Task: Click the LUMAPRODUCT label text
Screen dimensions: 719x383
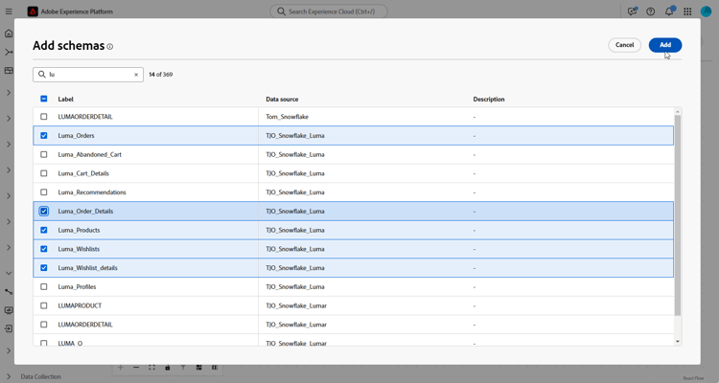Action: [x=80, y=305]
